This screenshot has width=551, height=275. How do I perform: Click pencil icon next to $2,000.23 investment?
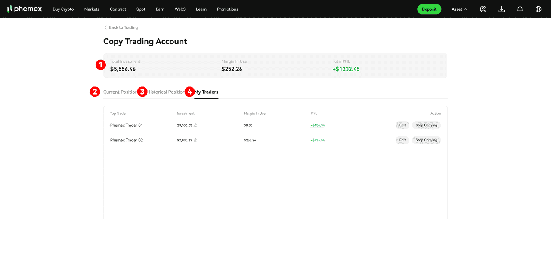tap(195, 140)
